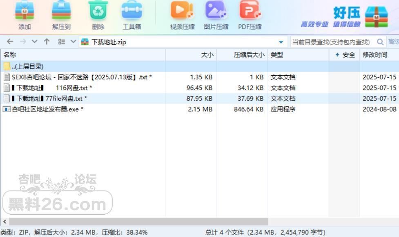The image size is (399, 237).
Task: Select file 下載地址 116网盘.txt
Action: pos(199,88)
